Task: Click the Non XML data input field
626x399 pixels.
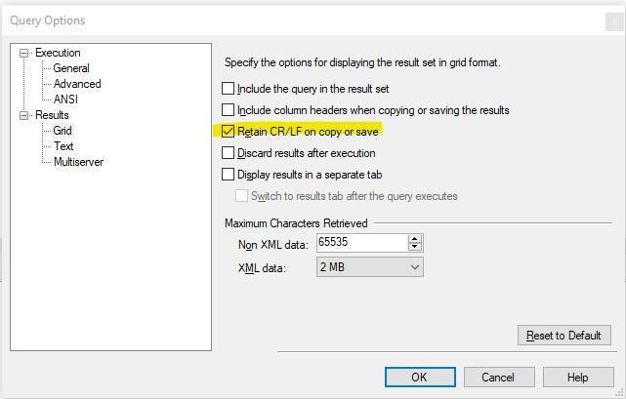Action: click(361, 243)
